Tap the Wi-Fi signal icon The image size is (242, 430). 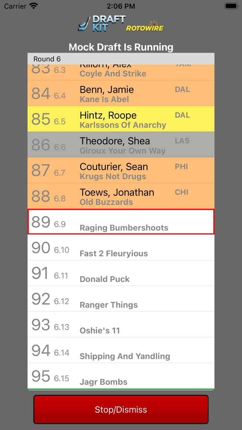point(33,6)
